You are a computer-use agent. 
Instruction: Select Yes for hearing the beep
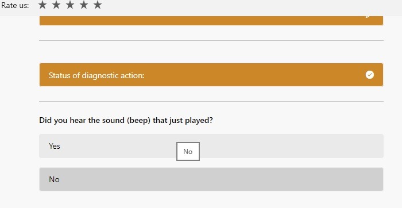click(211, 146)
